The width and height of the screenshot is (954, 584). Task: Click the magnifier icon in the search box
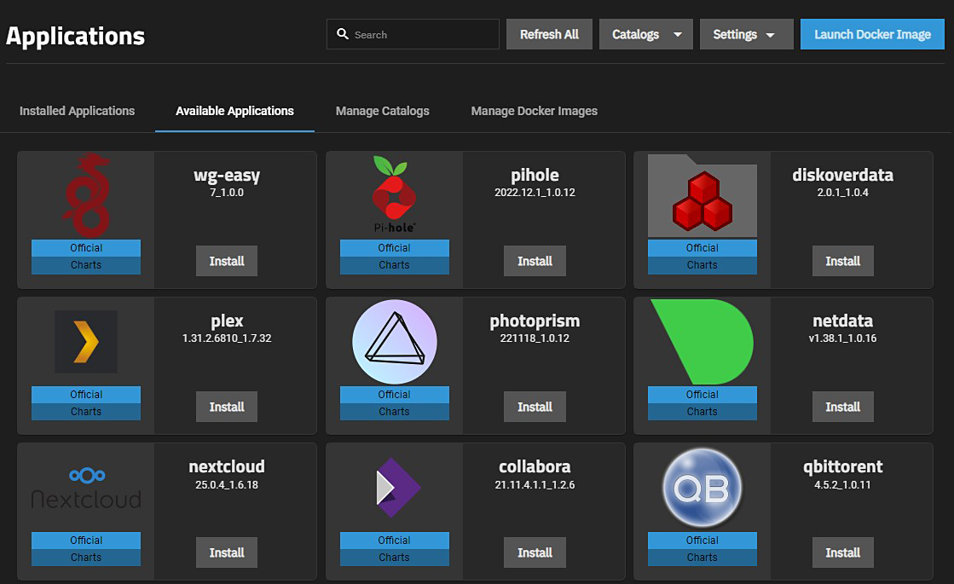(x=343, y=34)
